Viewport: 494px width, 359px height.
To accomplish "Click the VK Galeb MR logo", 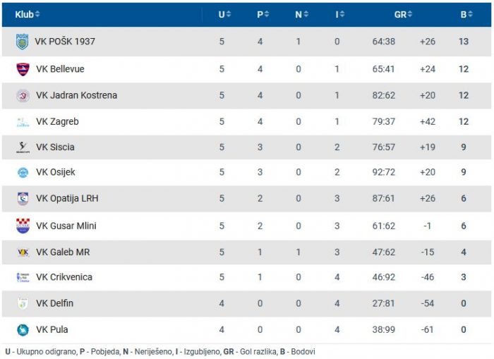I will click(x=23, y=252).
